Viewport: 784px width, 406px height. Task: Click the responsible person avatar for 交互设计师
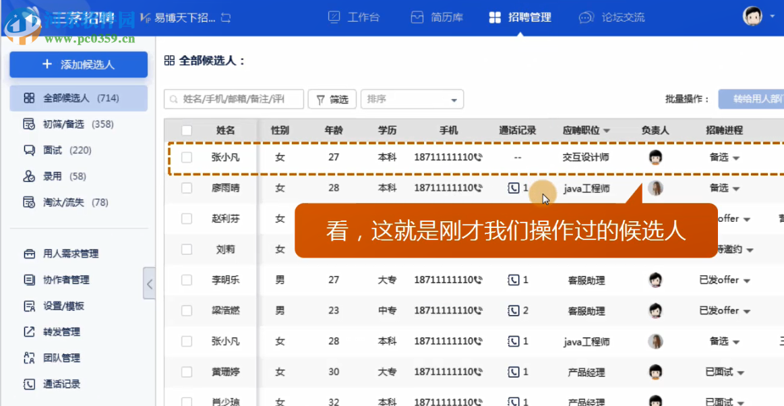pos(655,156)
